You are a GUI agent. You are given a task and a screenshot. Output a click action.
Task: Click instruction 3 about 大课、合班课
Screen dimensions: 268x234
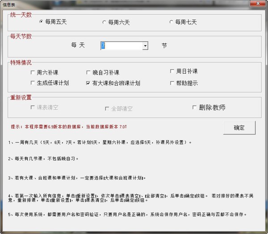77,178
